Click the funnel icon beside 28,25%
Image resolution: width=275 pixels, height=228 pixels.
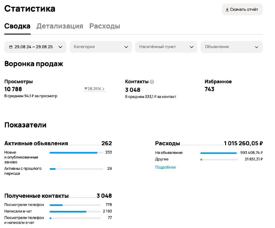pos(86,89)
